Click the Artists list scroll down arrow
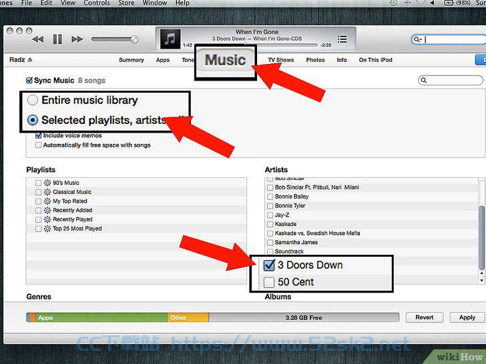Viewport: 486px width, 364px height. (481, 281)
